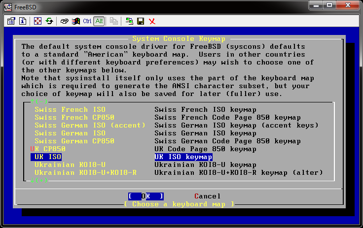Viewport: 363px width, 228px height.
Task: Switch to full screen mode icon
Action: pyautogui.click(x=37, y=21)
